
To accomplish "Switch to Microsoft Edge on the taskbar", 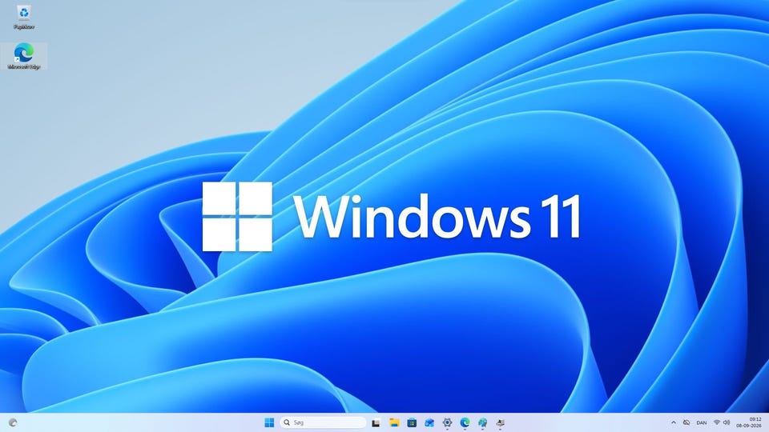I will pos(465,422).
